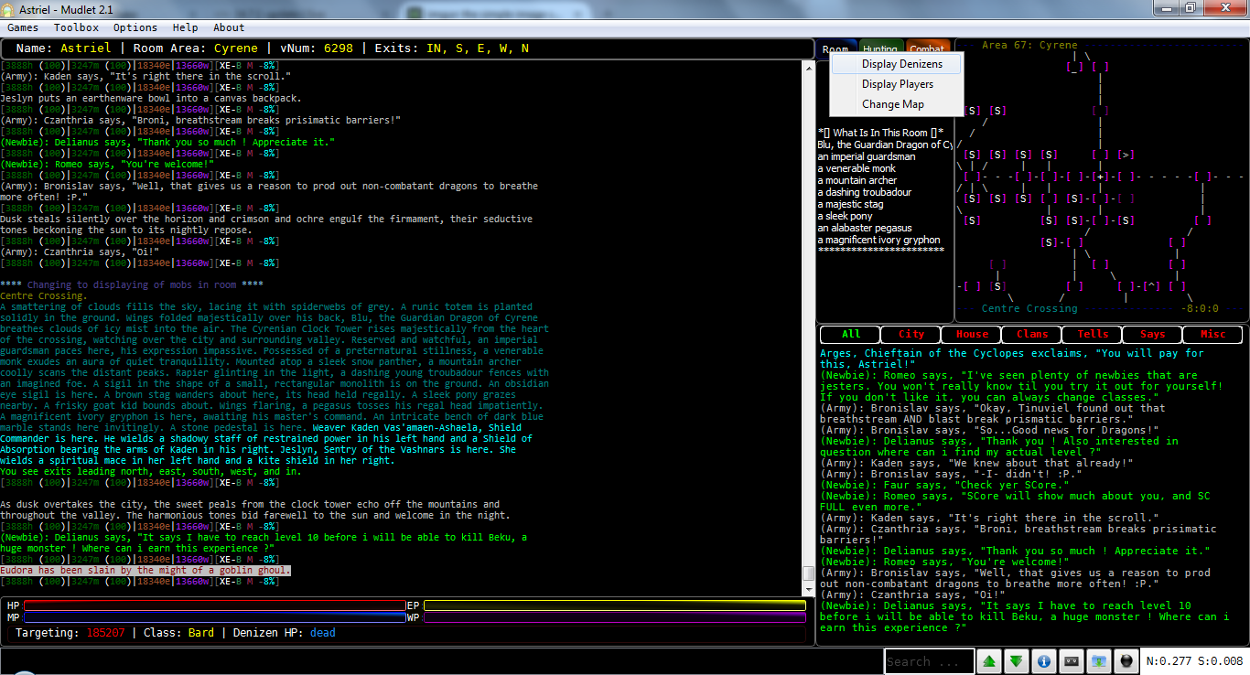Click 'an alabaster pegasus' in room list
Viewport: 1250px width, 675px height.
tap(865, 228)
